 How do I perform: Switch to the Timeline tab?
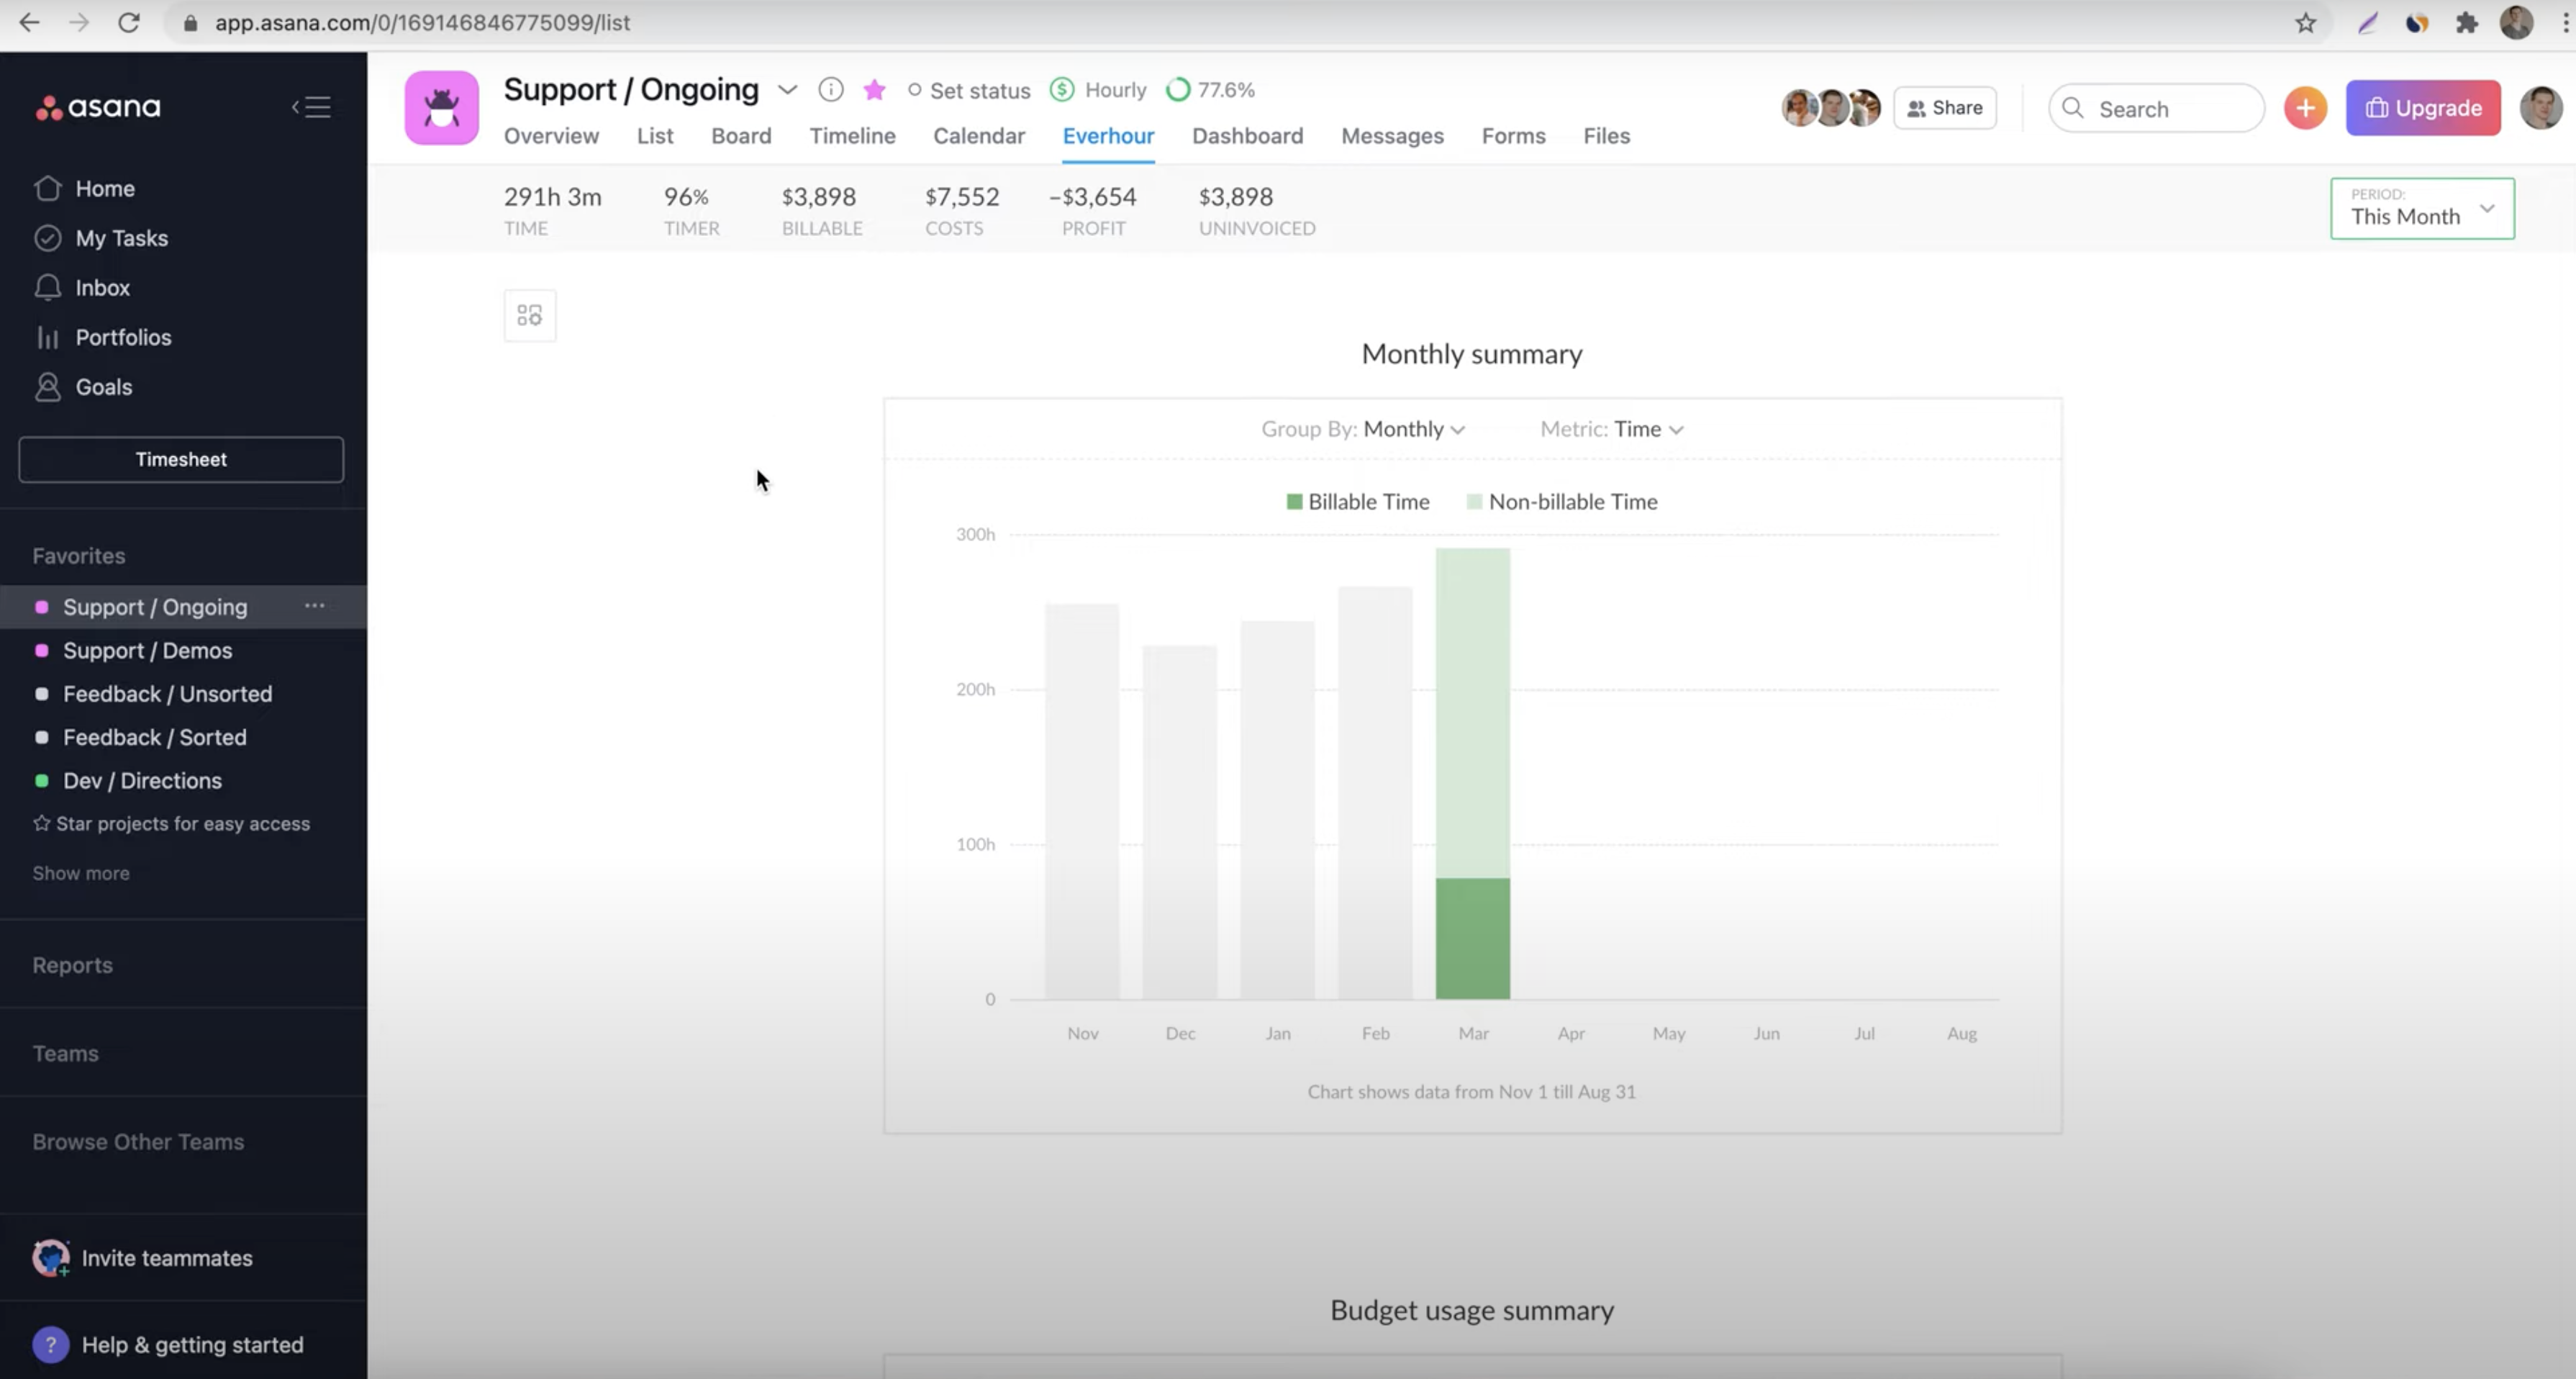(x=852, y=136)
